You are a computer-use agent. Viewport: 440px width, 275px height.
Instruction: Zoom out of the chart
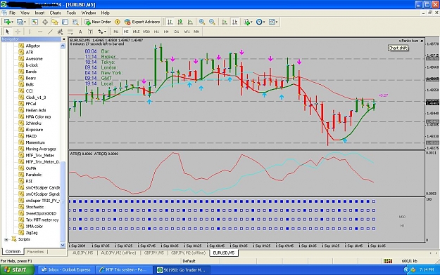pos(212,22)
